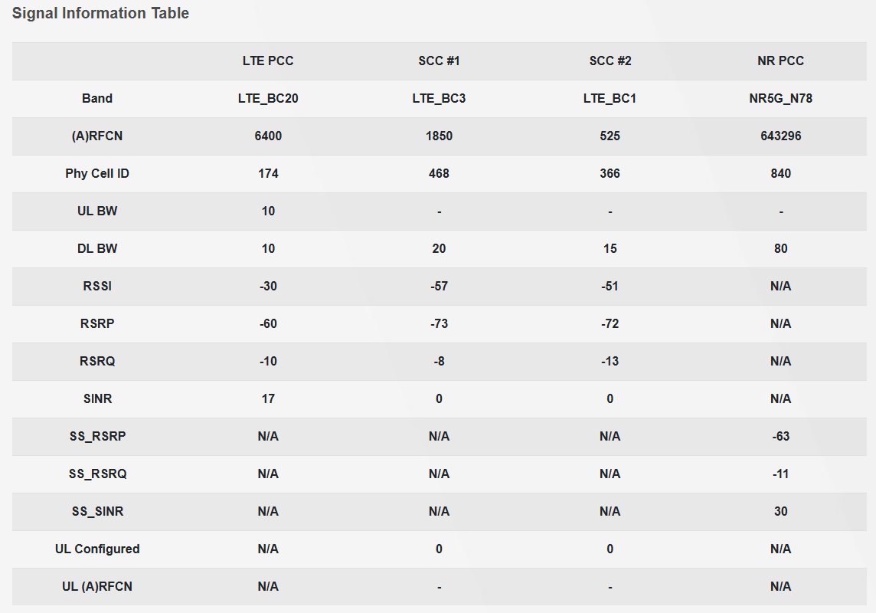Select the Phy Cell ID row label

point(97,173)
